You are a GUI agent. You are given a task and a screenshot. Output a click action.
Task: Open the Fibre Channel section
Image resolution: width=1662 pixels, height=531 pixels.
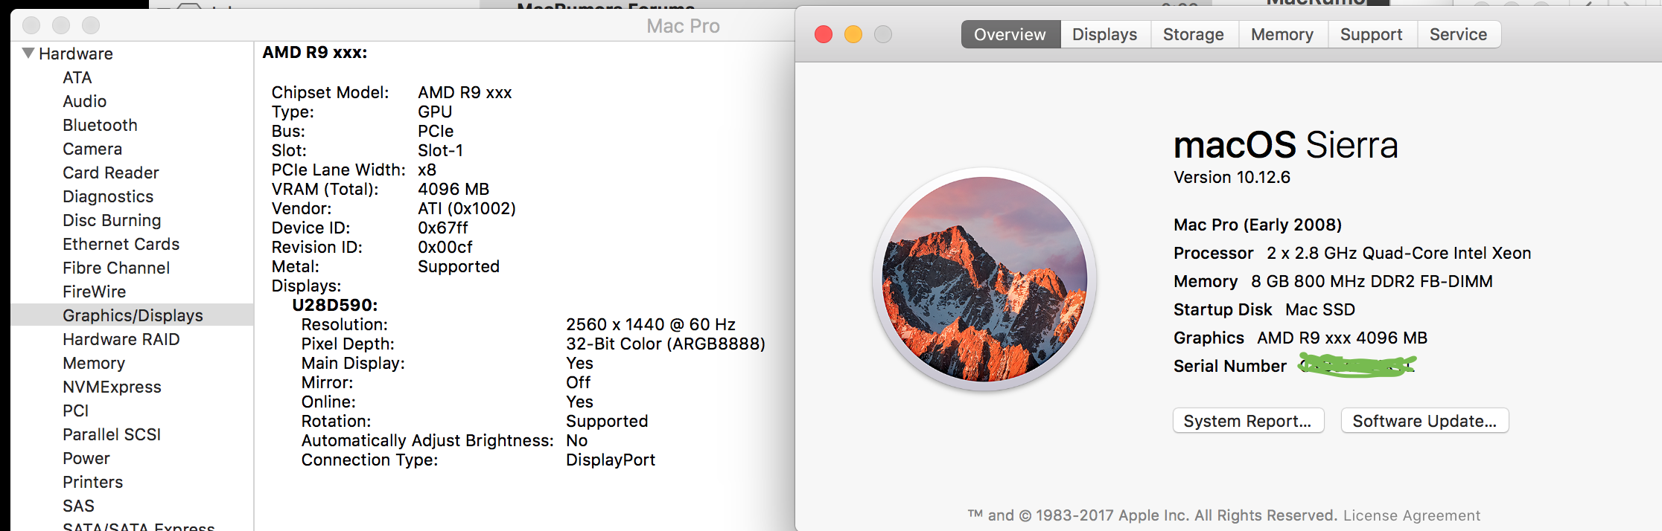click(x=116, y=268)
